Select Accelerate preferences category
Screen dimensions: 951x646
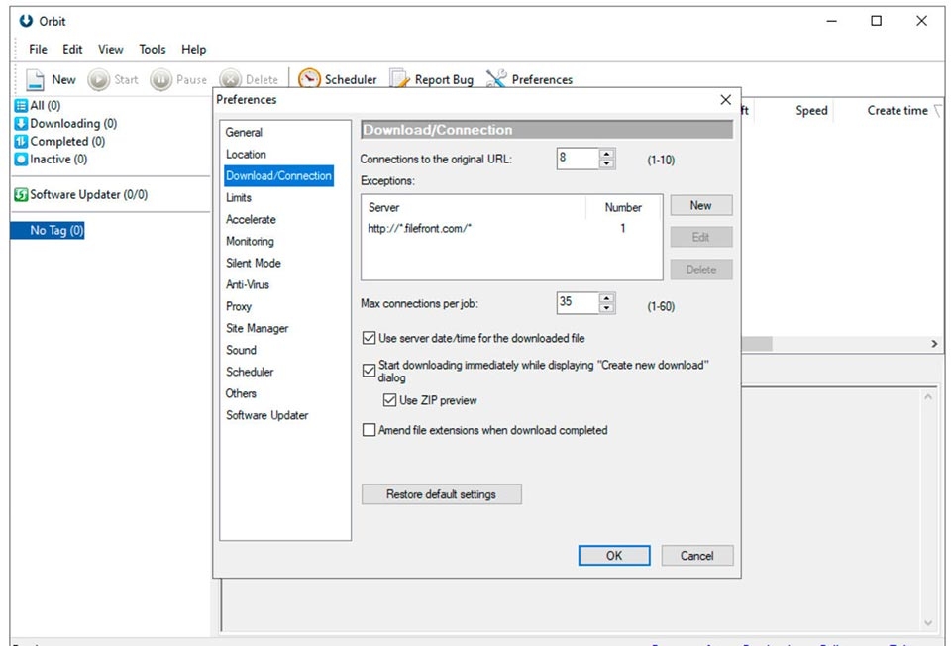251,220
